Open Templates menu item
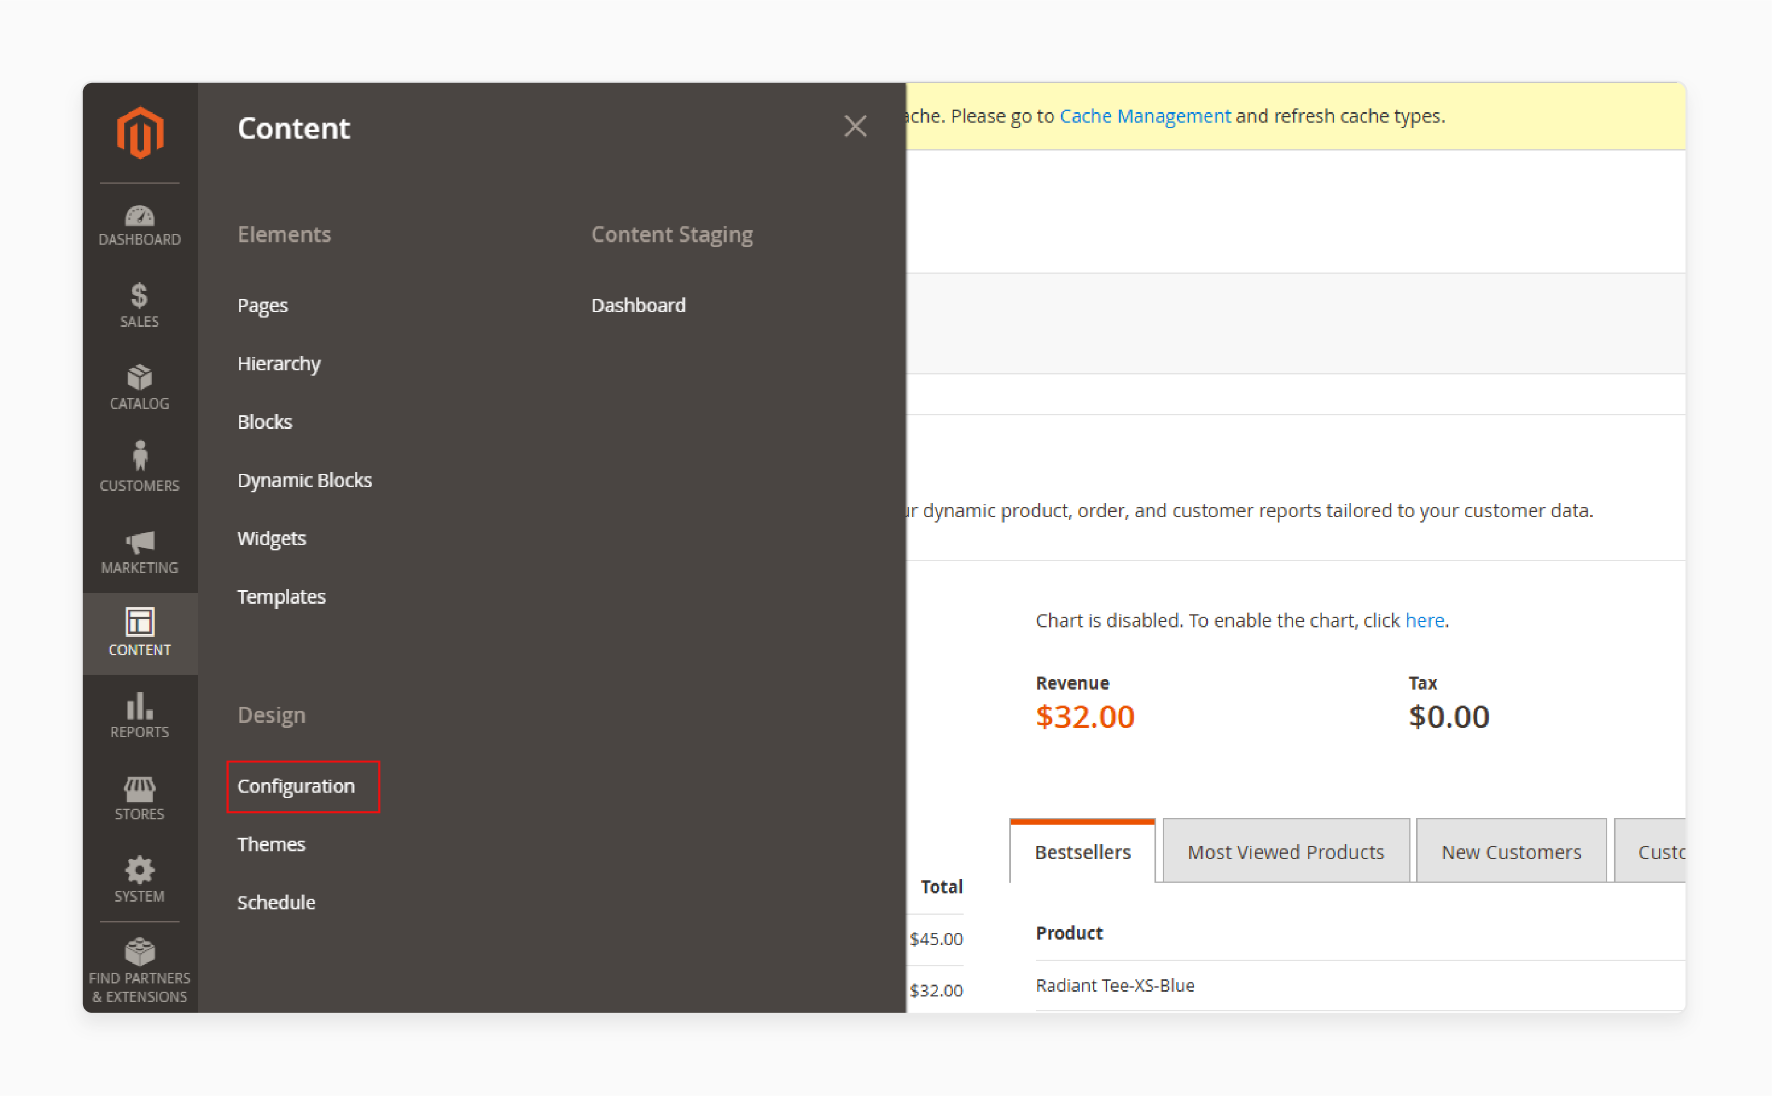Image resolution: width=1772 pixels, height=1096 pixels. click(x=282, y=597)
